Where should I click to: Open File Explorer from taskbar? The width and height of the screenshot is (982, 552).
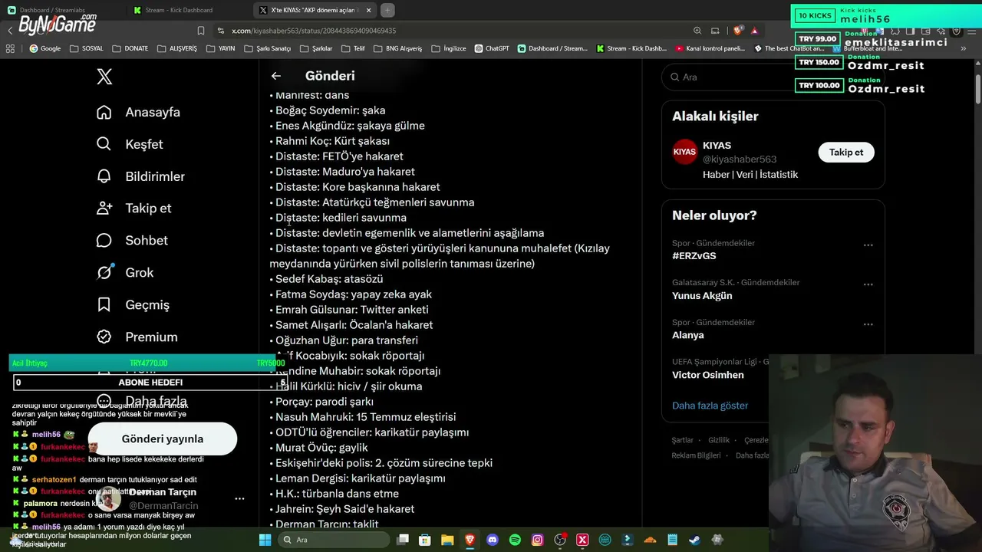point(447,540)
